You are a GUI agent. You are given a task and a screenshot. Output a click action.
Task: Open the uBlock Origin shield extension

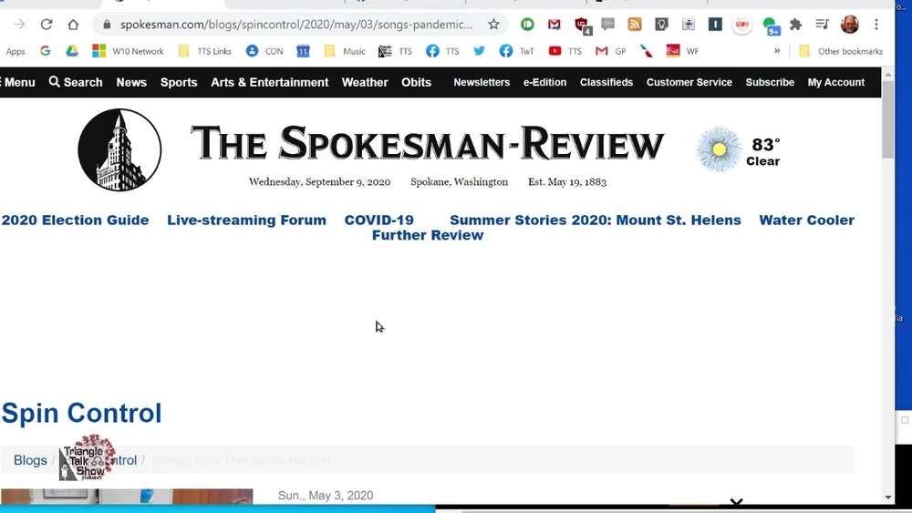[x=582, y=25]
